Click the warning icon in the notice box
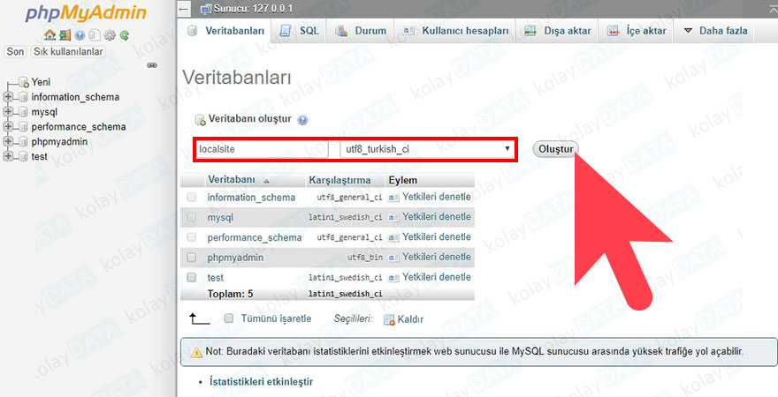The height and width of the screenshot is (397, 778). click(197, 352)
